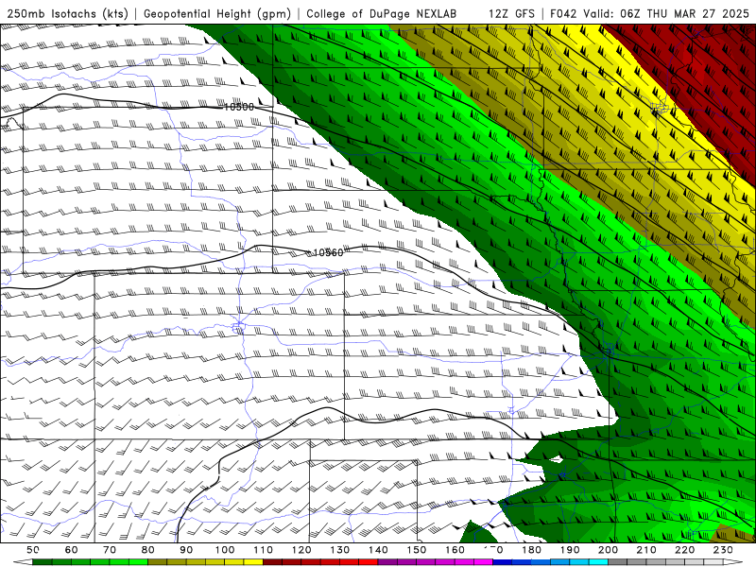Click the 200 kt value on color scale
The height and width of the screenshot is (567, 756).
click(x=609, y=550)
